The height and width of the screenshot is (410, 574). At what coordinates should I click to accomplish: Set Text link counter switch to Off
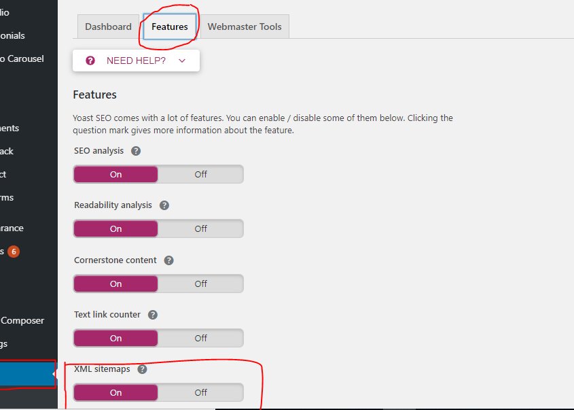200,338
